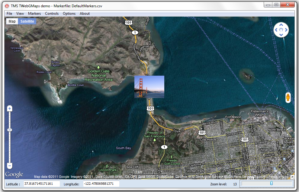Click the Fisherman's Wharf label
The height and width of the screenshot is (192, 299).
pos(259,113)
